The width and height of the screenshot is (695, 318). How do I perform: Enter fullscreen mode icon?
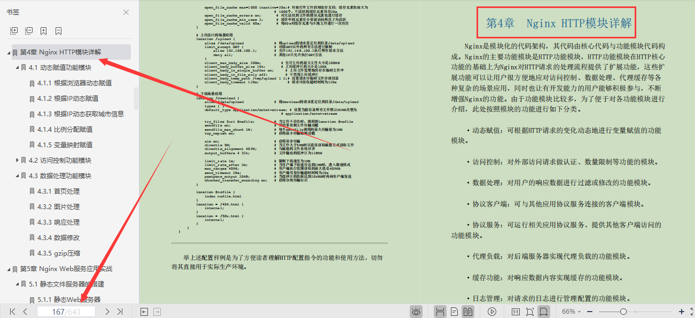692,312
